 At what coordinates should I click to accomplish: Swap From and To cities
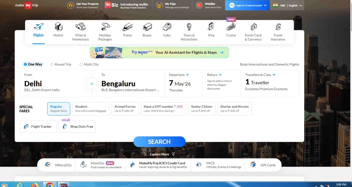(x=91, y=84)
